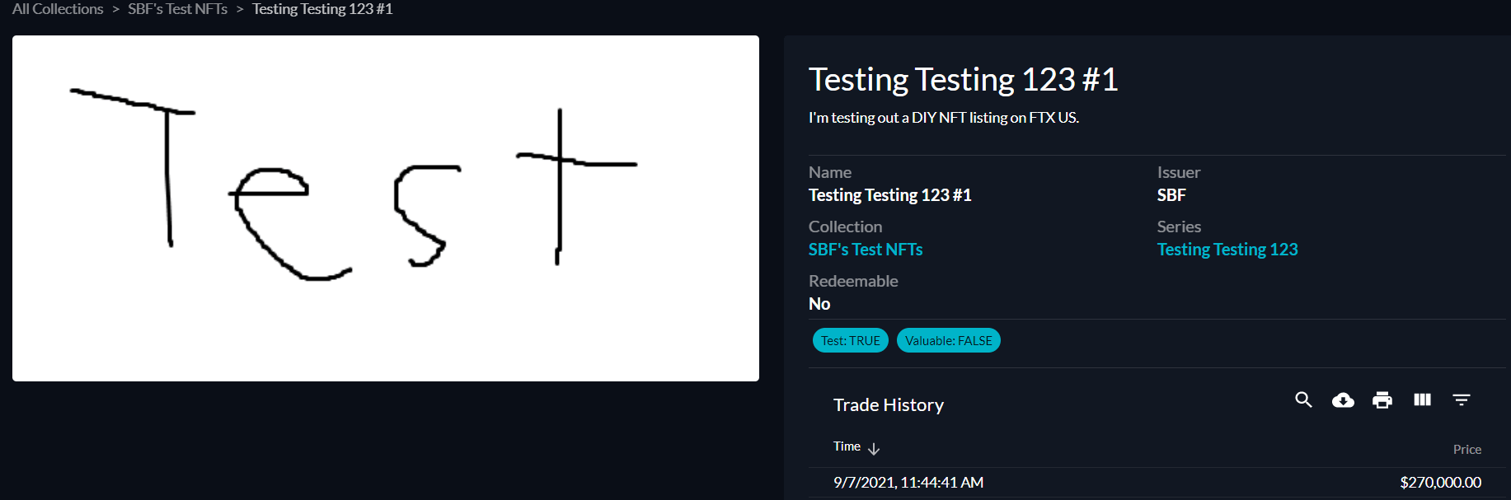
Task: Open the search icon in Trade History
Action: 1303,400
